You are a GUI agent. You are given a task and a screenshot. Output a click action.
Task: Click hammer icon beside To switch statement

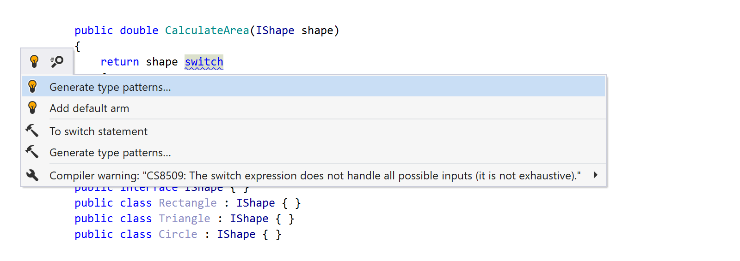pos(32,131)
